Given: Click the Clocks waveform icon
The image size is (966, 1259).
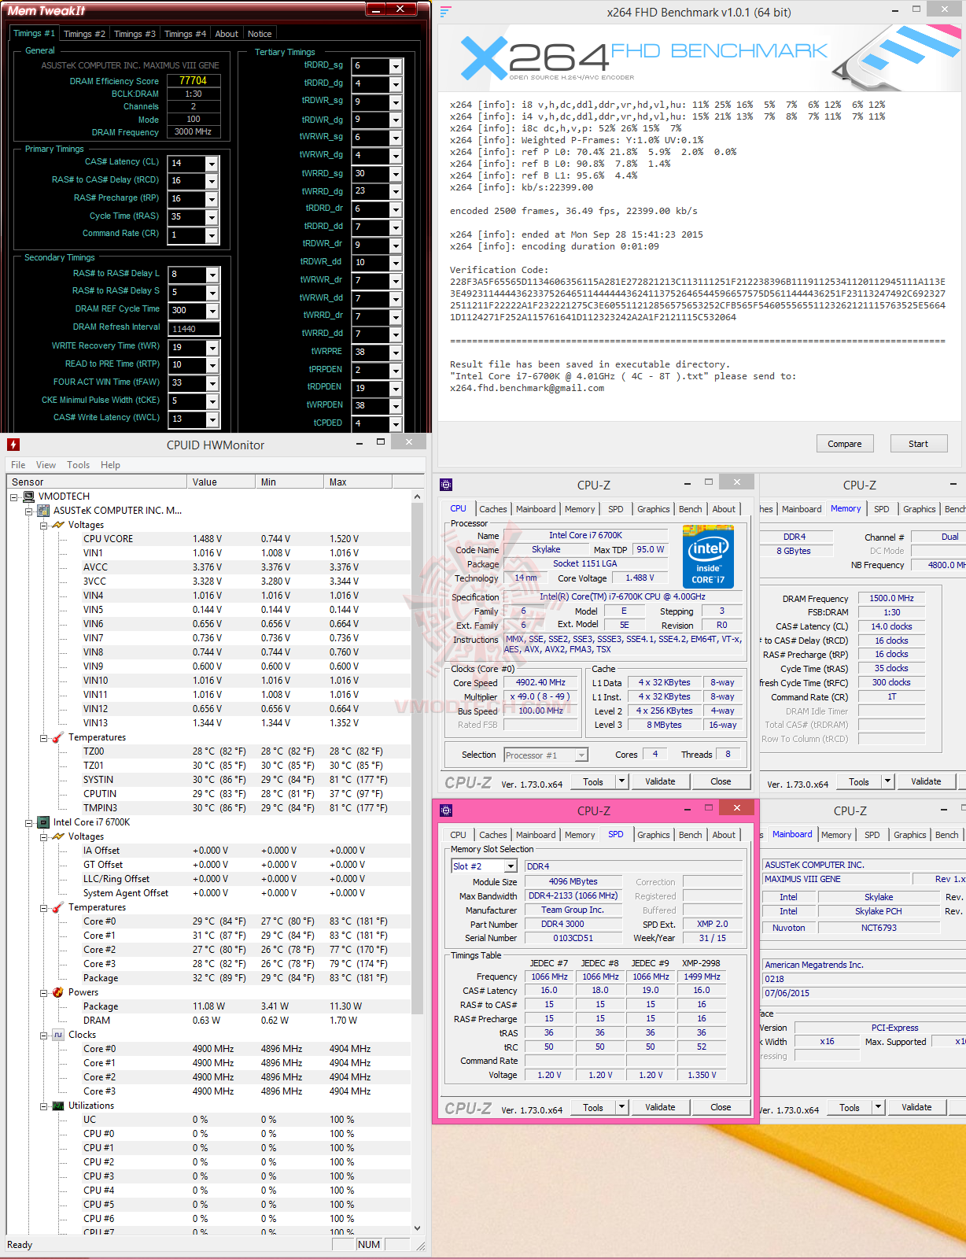Looking at the screenshot, I should [x=58, y=1035].
